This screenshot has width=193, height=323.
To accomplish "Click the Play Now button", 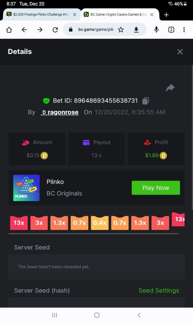I will pos(156,188).
